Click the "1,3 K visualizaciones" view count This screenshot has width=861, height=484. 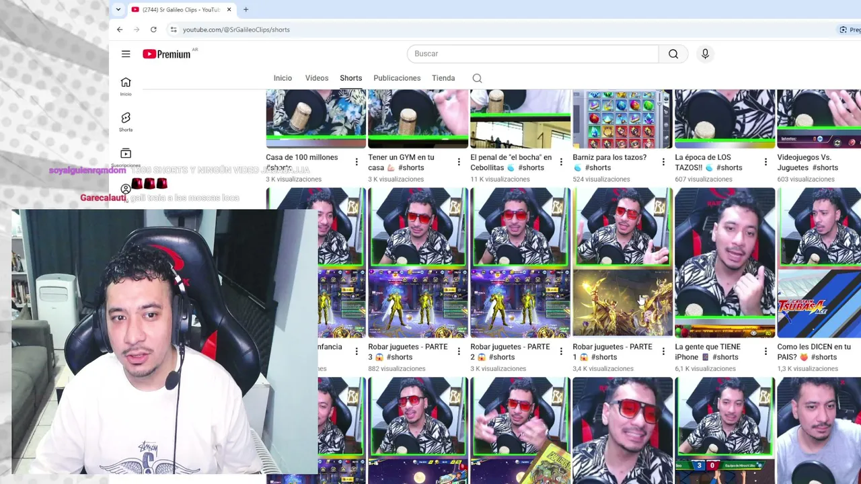coord(807,369)
